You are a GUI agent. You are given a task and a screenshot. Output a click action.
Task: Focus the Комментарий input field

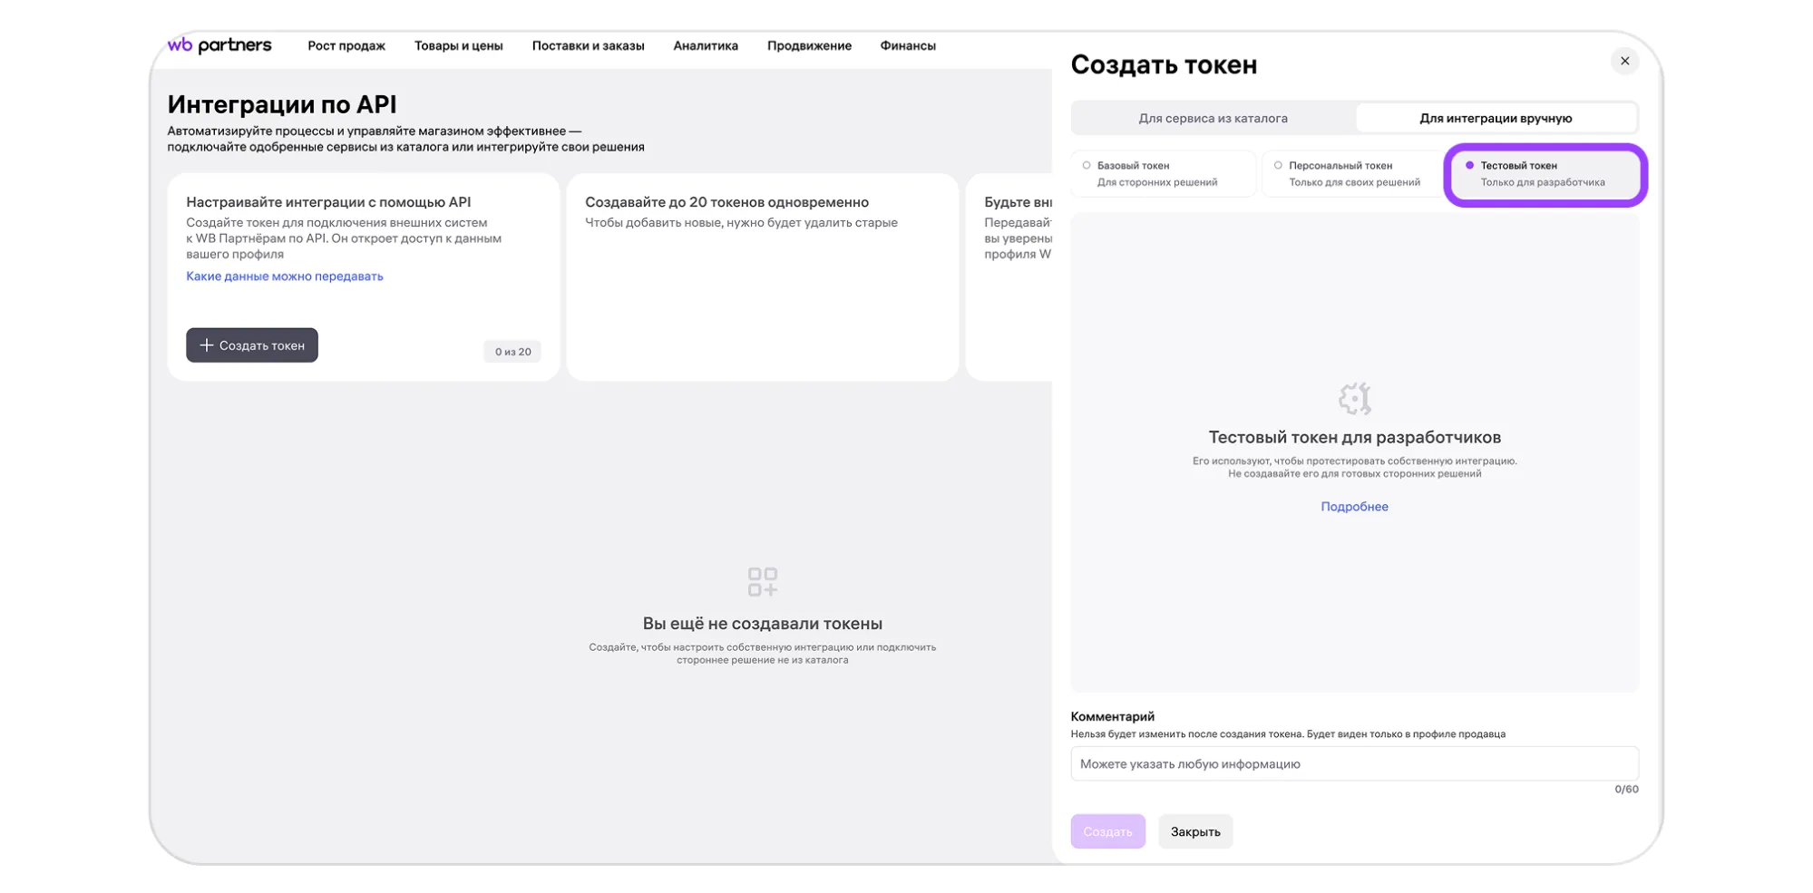coord(1353,763)
